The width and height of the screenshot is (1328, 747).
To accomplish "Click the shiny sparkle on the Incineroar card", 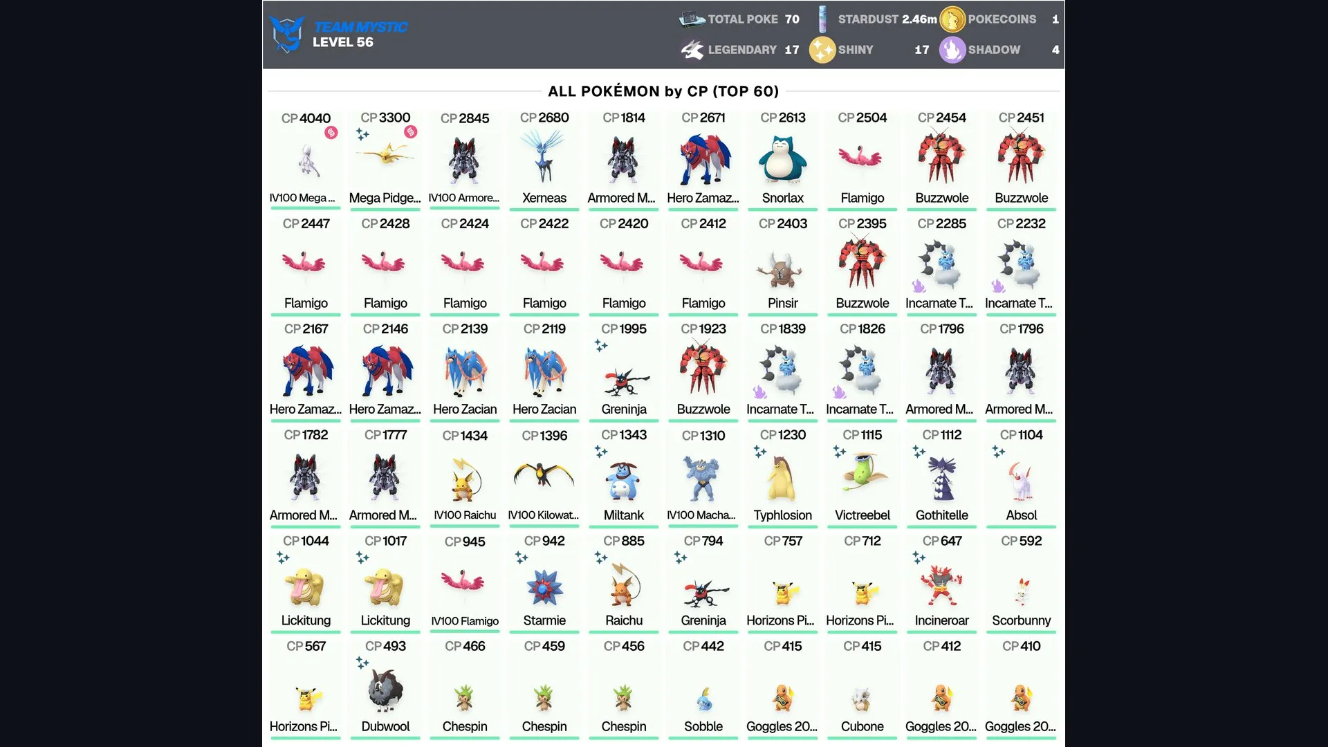I will click(919, 557).
